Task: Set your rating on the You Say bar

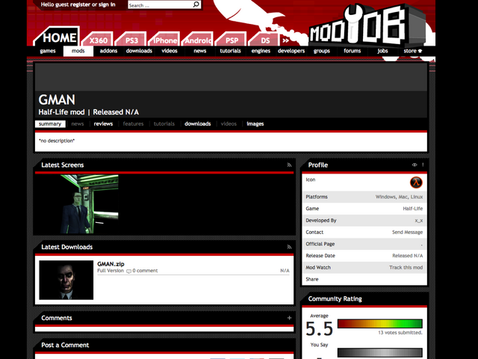Action: coord(380,352)
